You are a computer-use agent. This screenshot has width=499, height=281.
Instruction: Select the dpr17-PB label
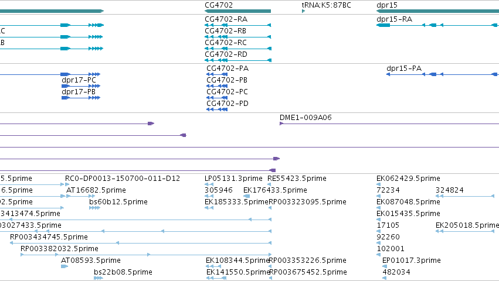[x=79, y=92]
